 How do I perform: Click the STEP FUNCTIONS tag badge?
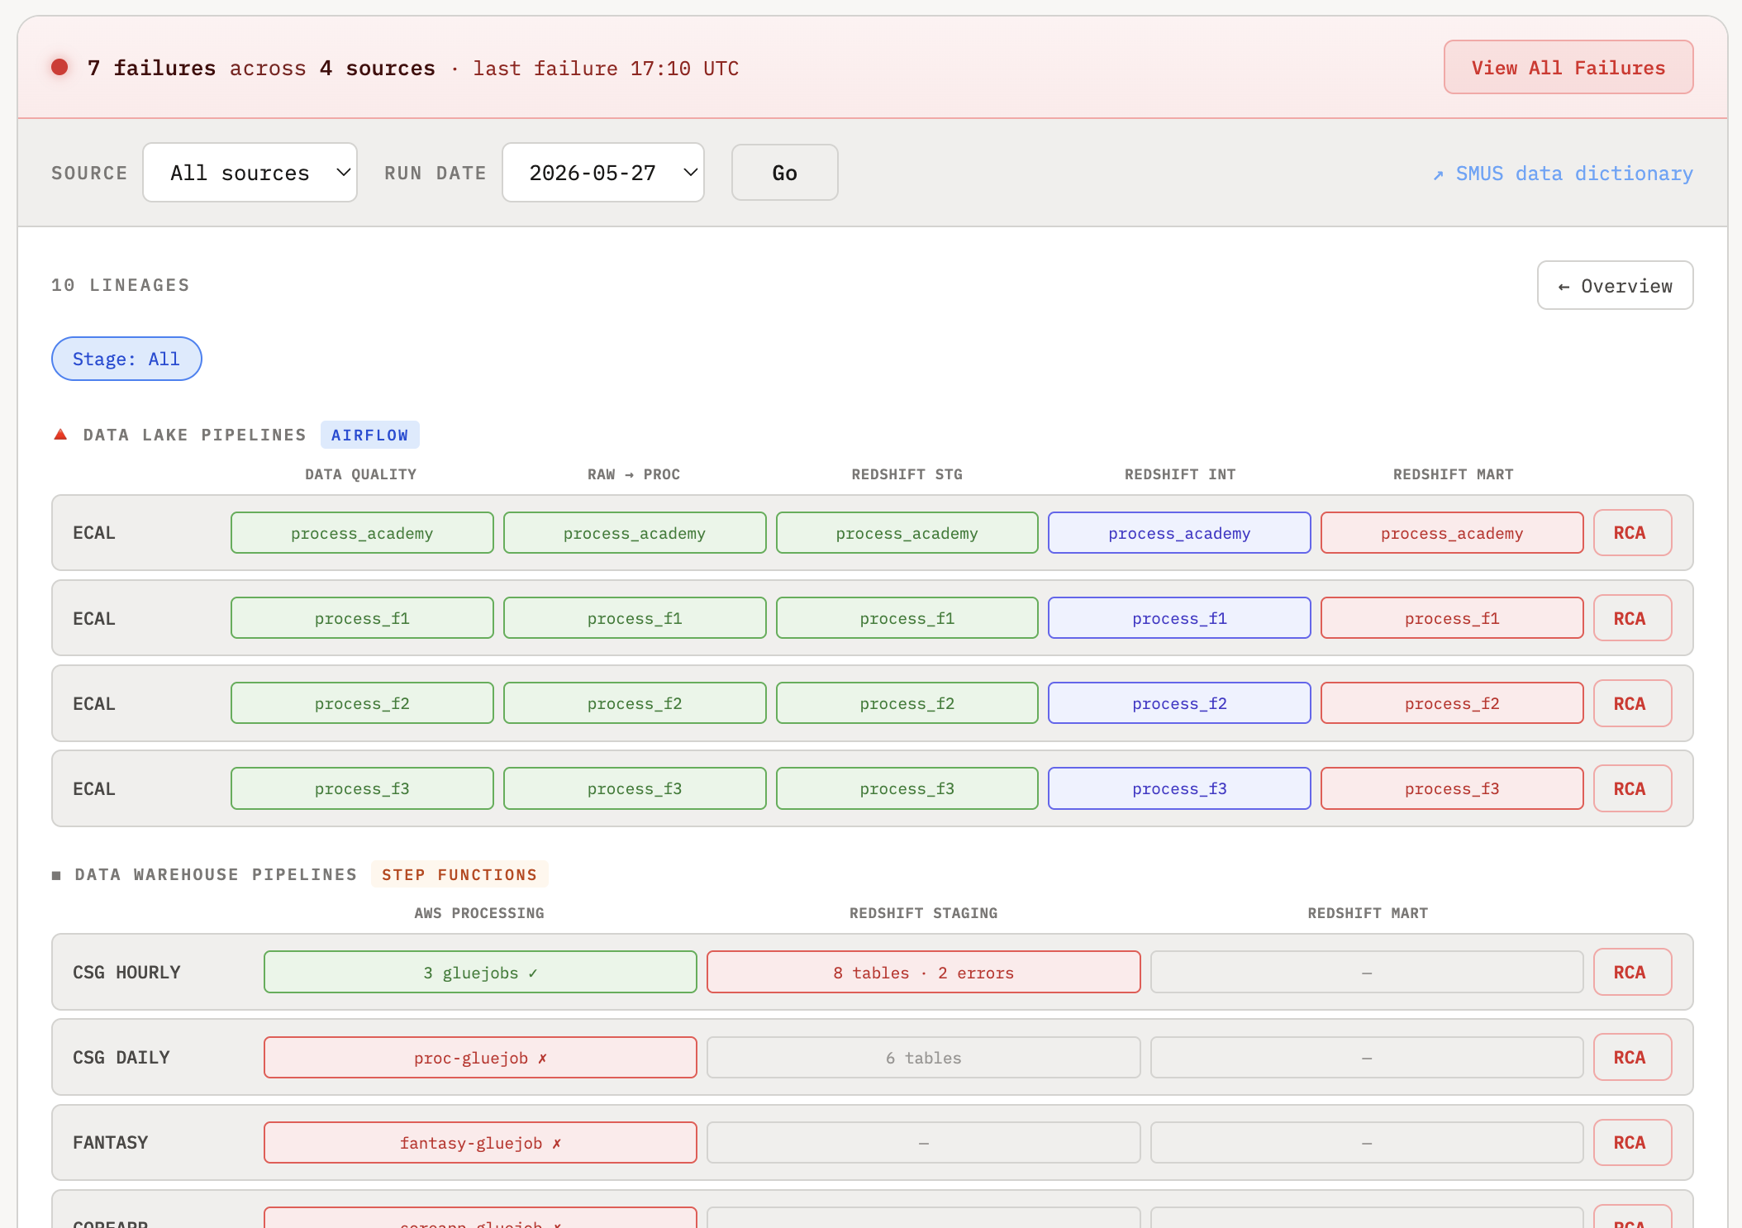[459, 874]
